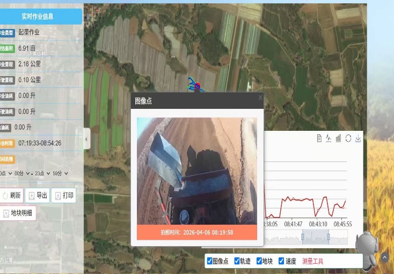Click the 打印 print button

(x=63, y=196)
